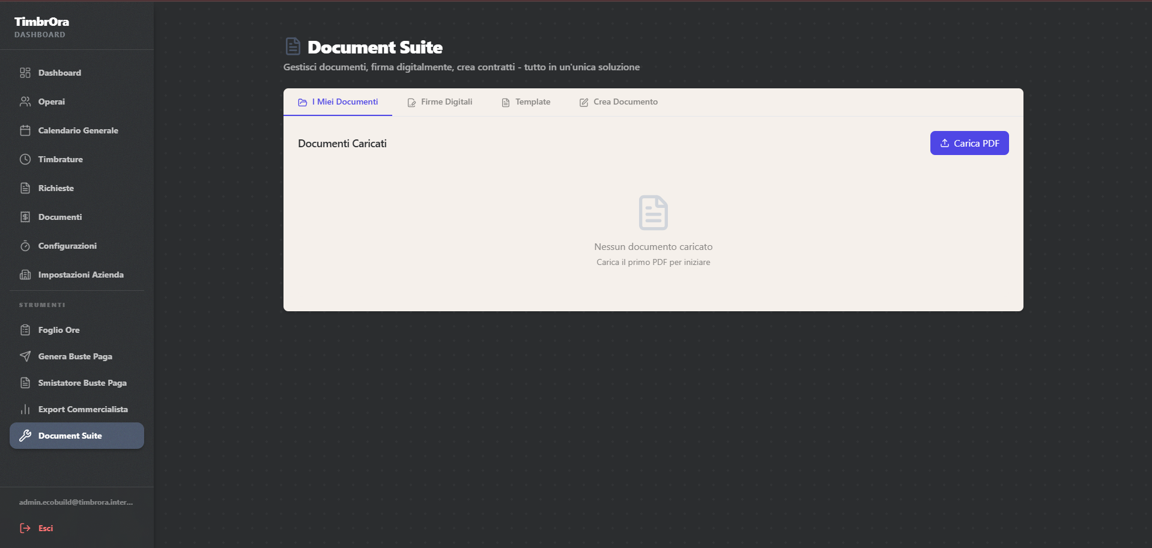Click the edit icon on Crea Documento tab
The height and width of the screenshot is (548, 1152).
pos(584,103)
